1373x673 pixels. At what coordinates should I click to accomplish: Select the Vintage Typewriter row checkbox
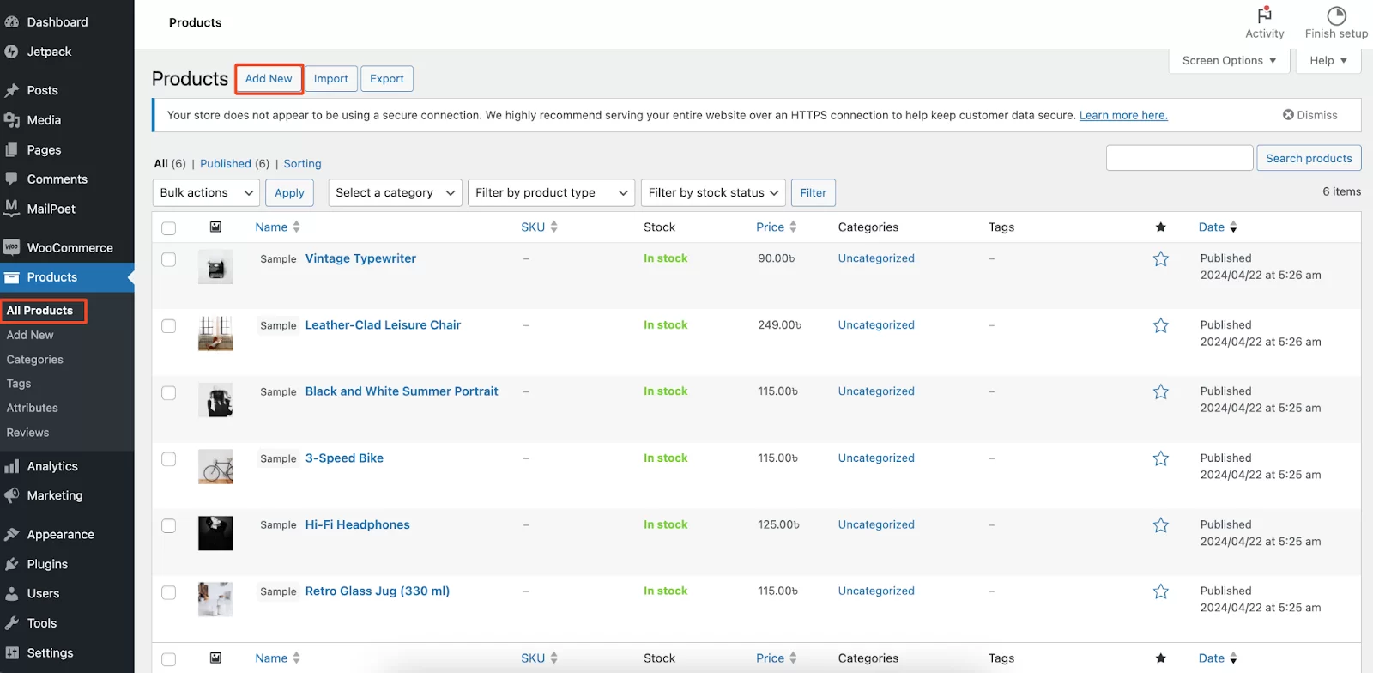click(x=168, y=259)
